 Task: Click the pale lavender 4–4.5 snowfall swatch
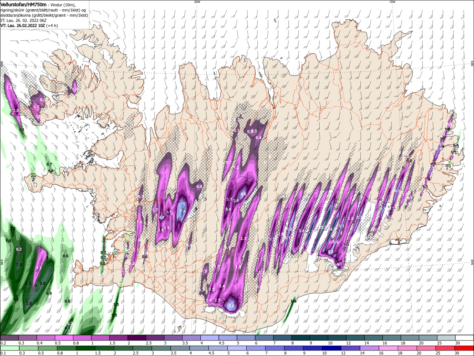(x=210, y=338)
